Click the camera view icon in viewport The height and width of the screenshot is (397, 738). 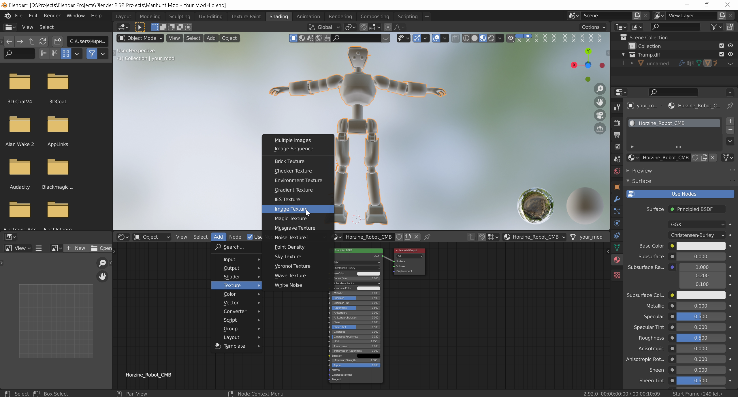pyautogui.click(x=600, y=115)
